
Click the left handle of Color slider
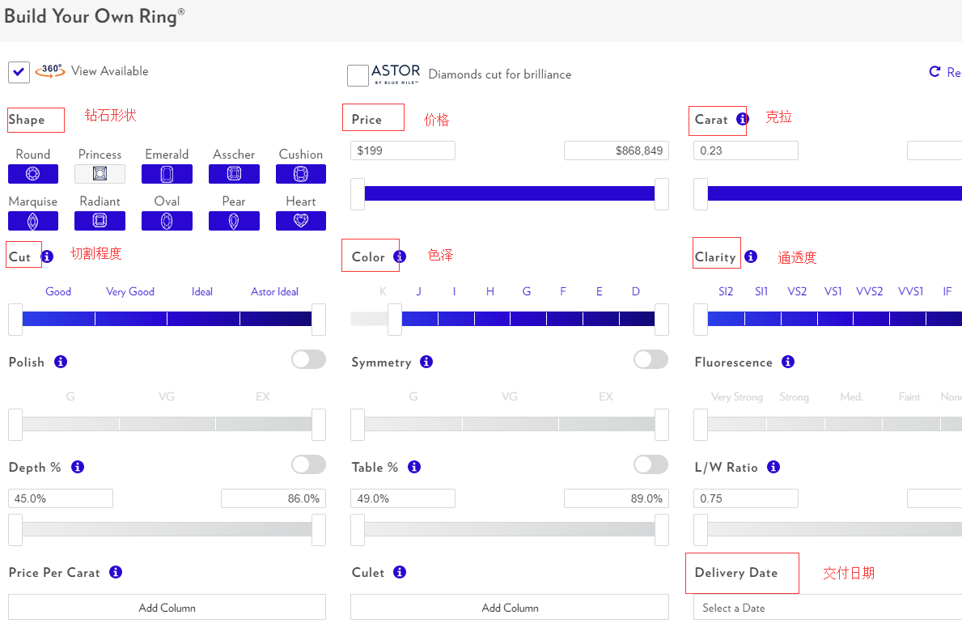395,320
